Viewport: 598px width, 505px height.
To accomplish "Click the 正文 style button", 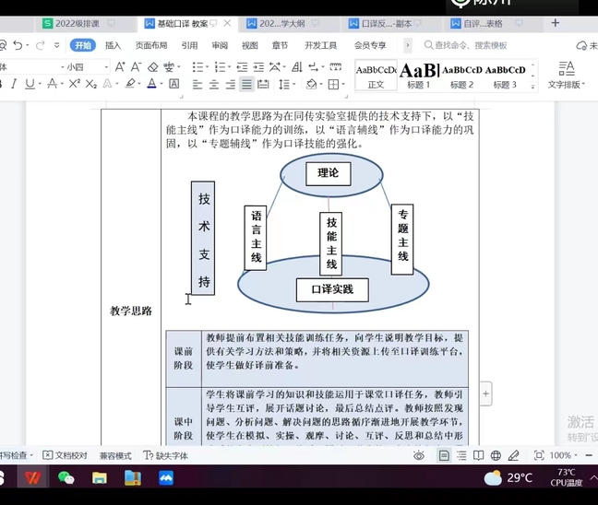I will (376, 75).
